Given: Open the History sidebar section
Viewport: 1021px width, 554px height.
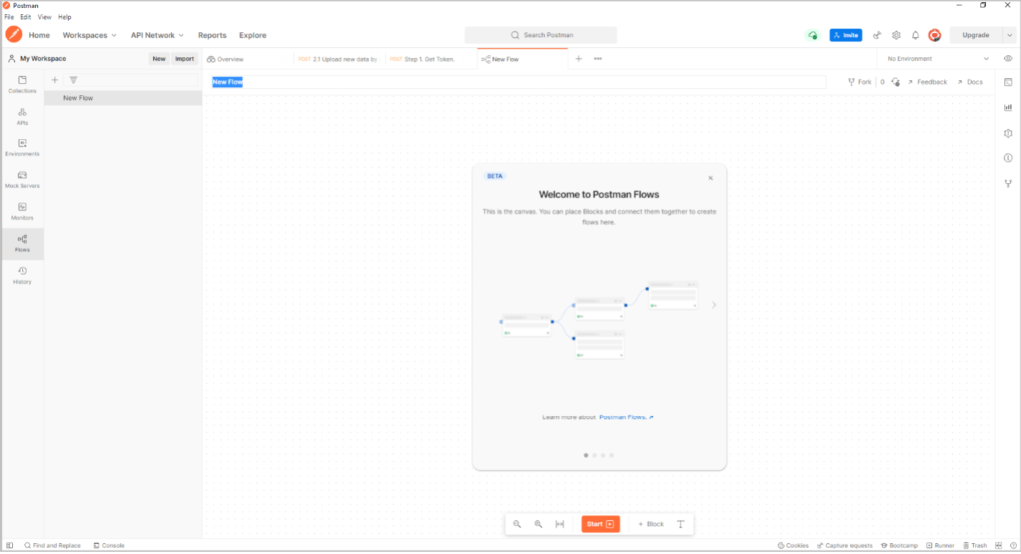Looking at the screenshot, I should click(x=22, y=274).
